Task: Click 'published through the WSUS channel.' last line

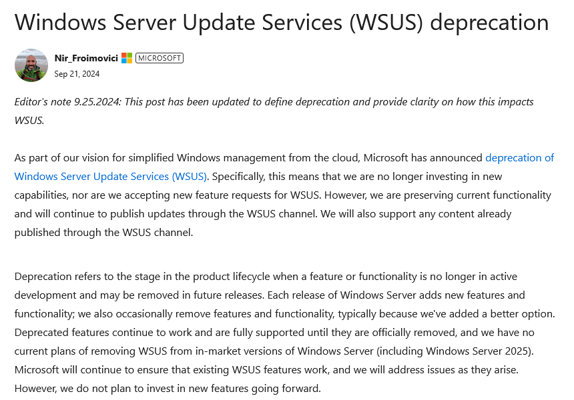Action: (x=103, y=232)
